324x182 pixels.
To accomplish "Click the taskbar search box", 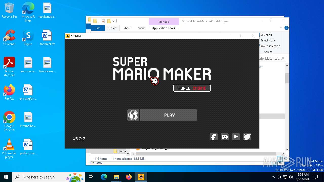I will 49,177.
